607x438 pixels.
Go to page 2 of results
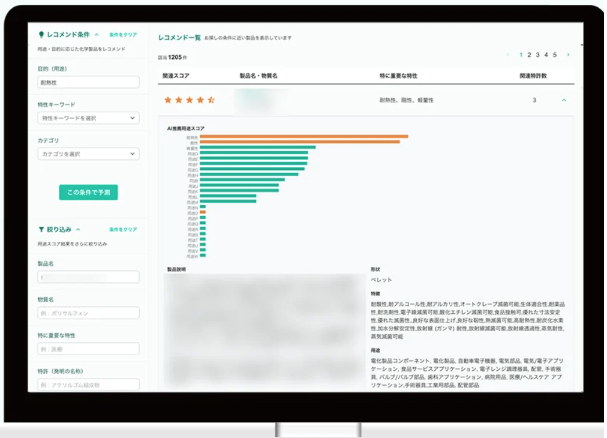pyautogui.click(x=530, y=55)
